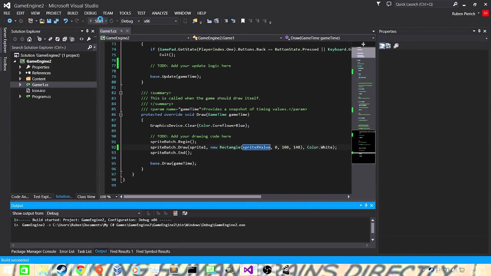Expand the Content folder in Solution Explorer

20,79
